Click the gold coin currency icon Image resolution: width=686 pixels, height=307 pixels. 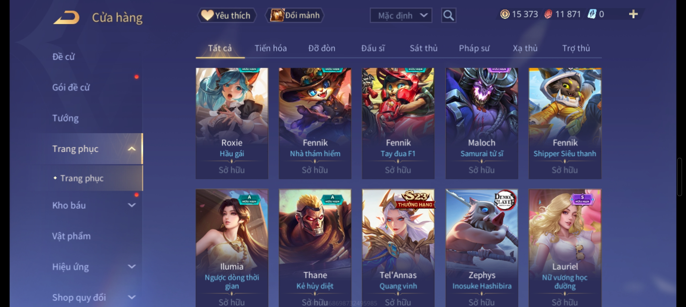coord(505,14)
